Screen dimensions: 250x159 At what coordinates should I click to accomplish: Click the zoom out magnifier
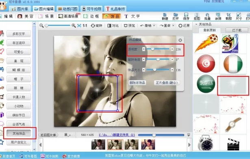tap(41, 25)
